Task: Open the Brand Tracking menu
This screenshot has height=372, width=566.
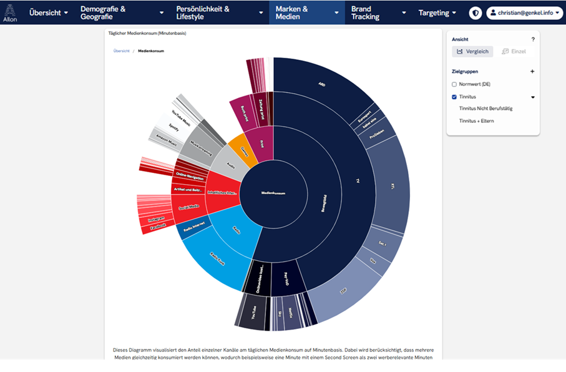Action: pos(378,13)
